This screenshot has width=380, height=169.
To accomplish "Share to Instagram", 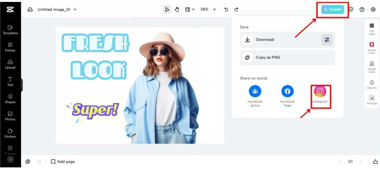I will point(320,94).
